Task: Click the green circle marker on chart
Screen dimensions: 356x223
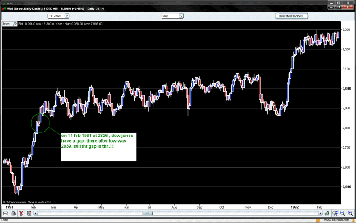Action: (x=40, y=123)
